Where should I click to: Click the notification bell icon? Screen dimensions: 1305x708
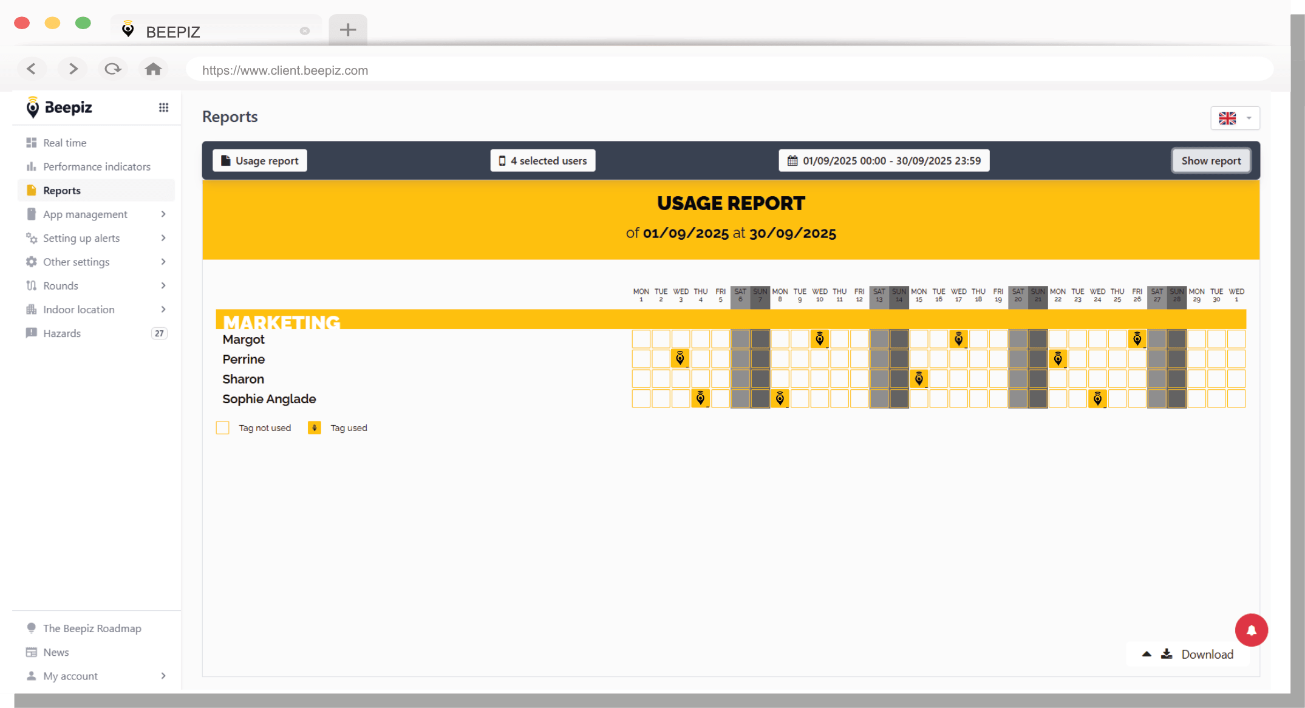click(x=1251, y=630)
